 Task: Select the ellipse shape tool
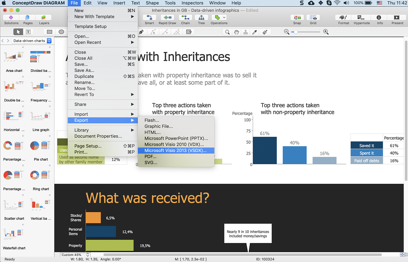click(61, 32)
